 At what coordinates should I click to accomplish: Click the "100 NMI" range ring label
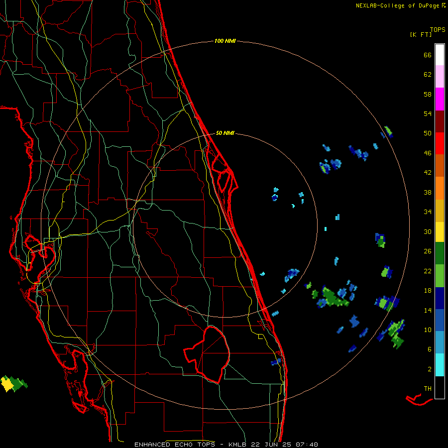coord(225,41)
